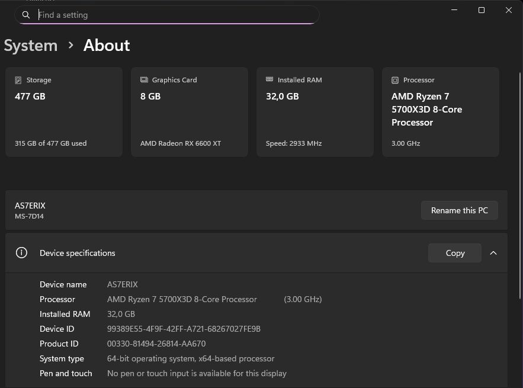Screen dimensions: 523x388
Task: Maximize the Settings window
Action: [x=482, y=10]
